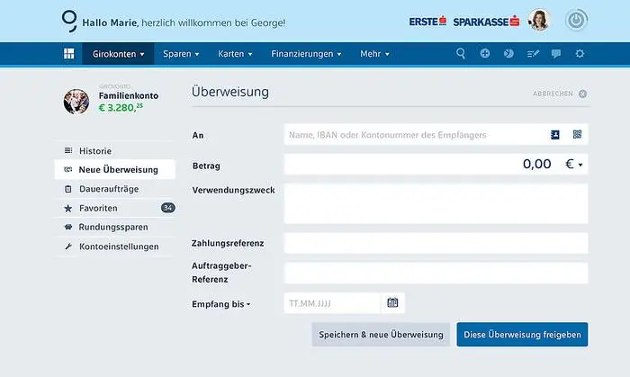
Task: Focus the Auftraggeber-Referenz field
Action: (x=436, y=273)
